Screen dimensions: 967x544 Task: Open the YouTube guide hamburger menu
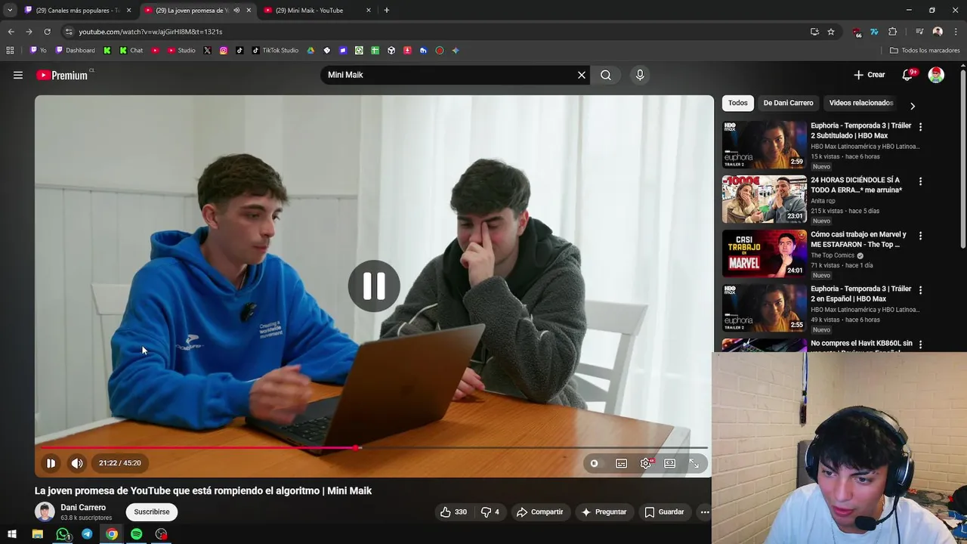[x=18, y=75]
